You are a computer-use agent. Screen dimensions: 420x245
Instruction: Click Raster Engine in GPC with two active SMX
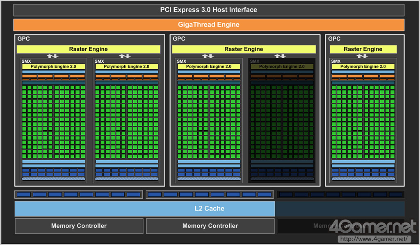tap(89, 49)
